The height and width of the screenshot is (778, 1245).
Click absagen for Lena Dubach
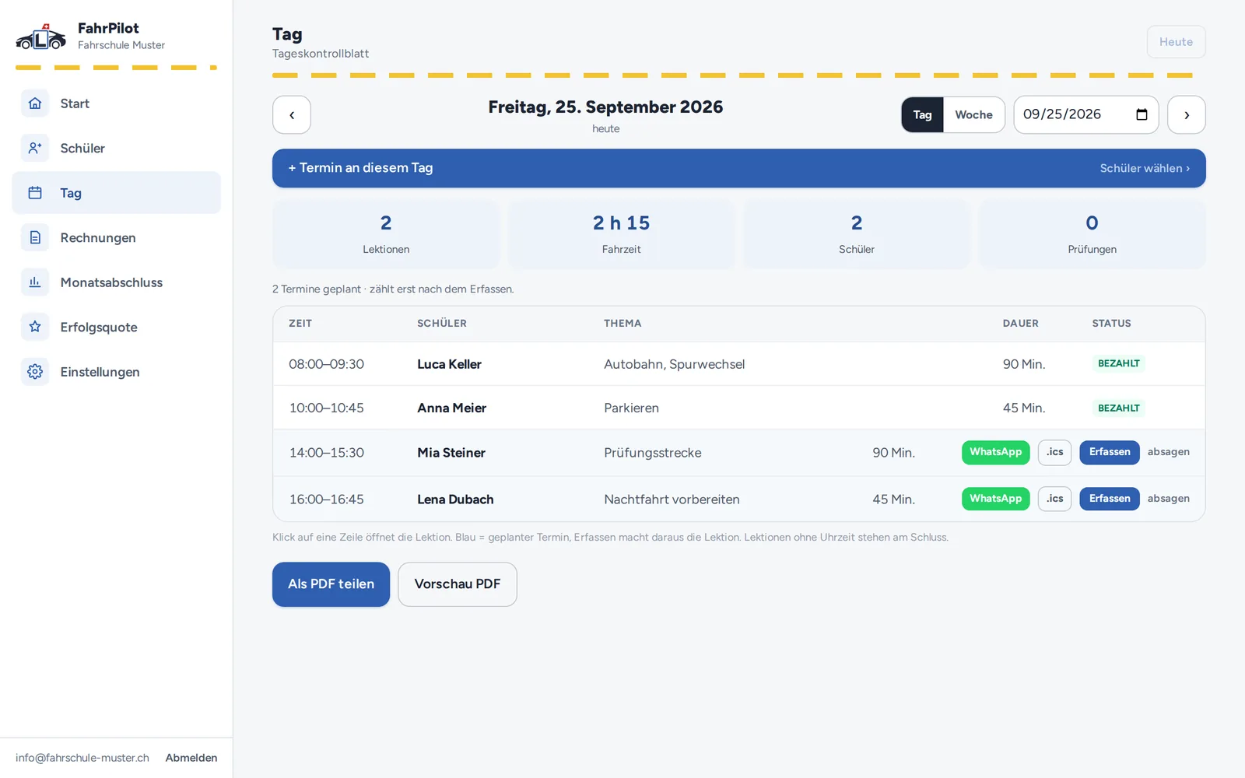[x=1168, y=499]
